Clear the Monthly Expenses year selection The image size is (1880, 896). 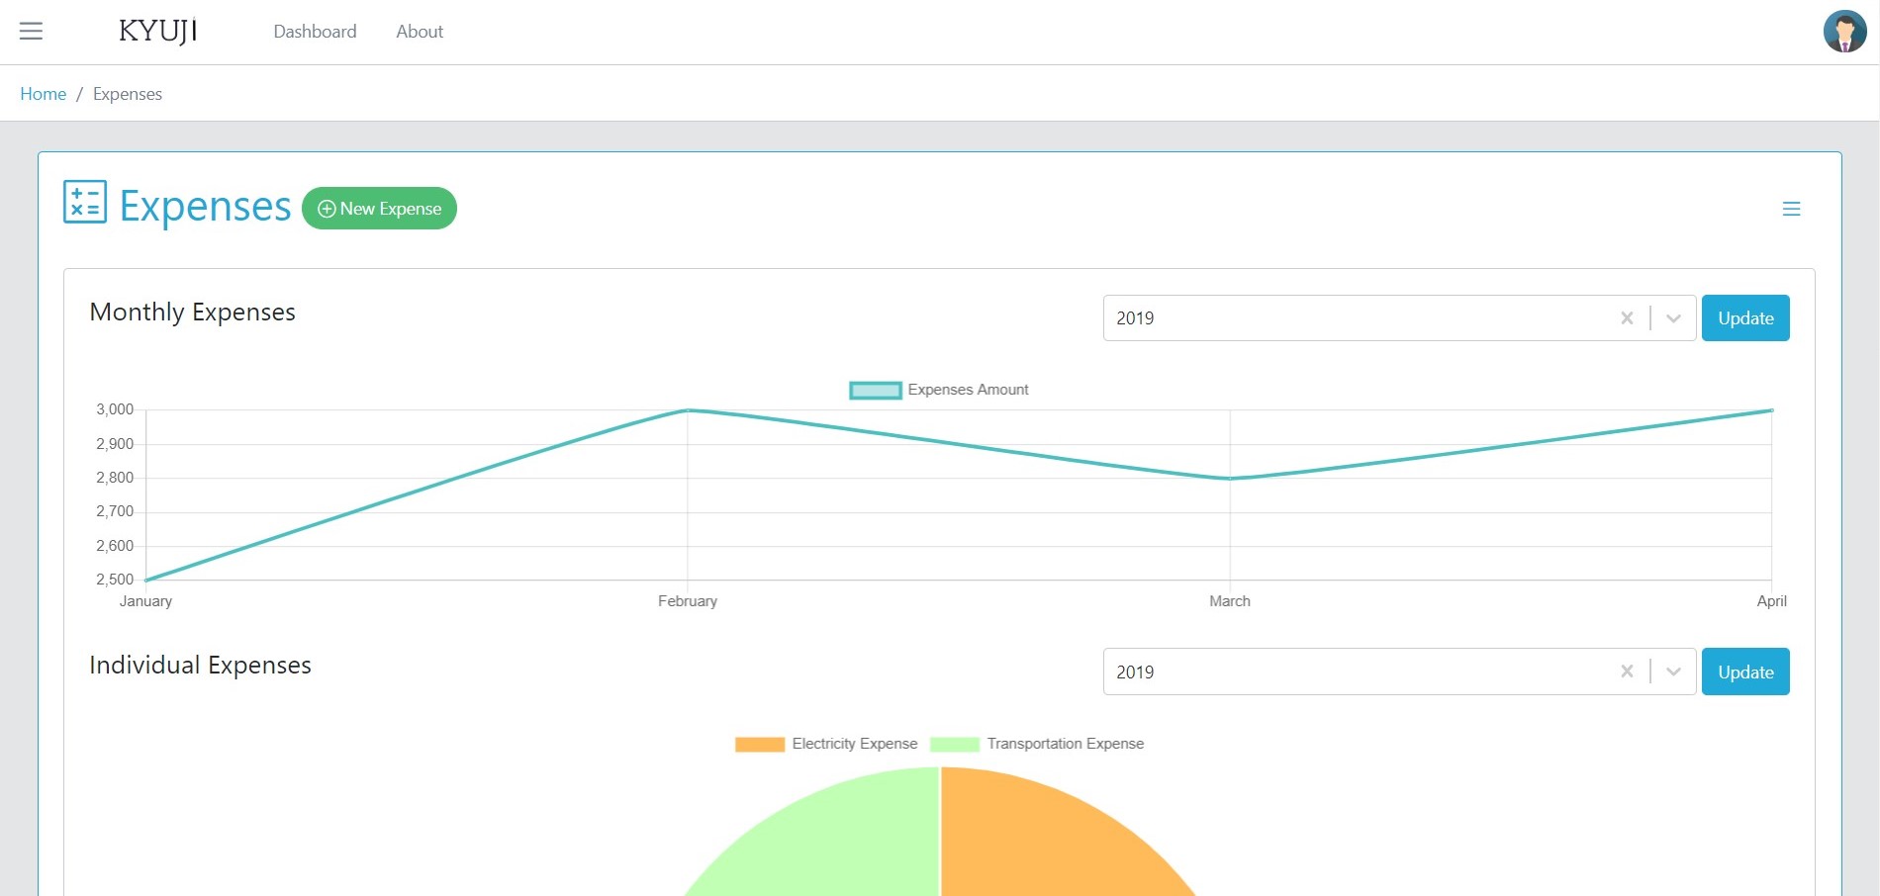(x=1627, y=318)
